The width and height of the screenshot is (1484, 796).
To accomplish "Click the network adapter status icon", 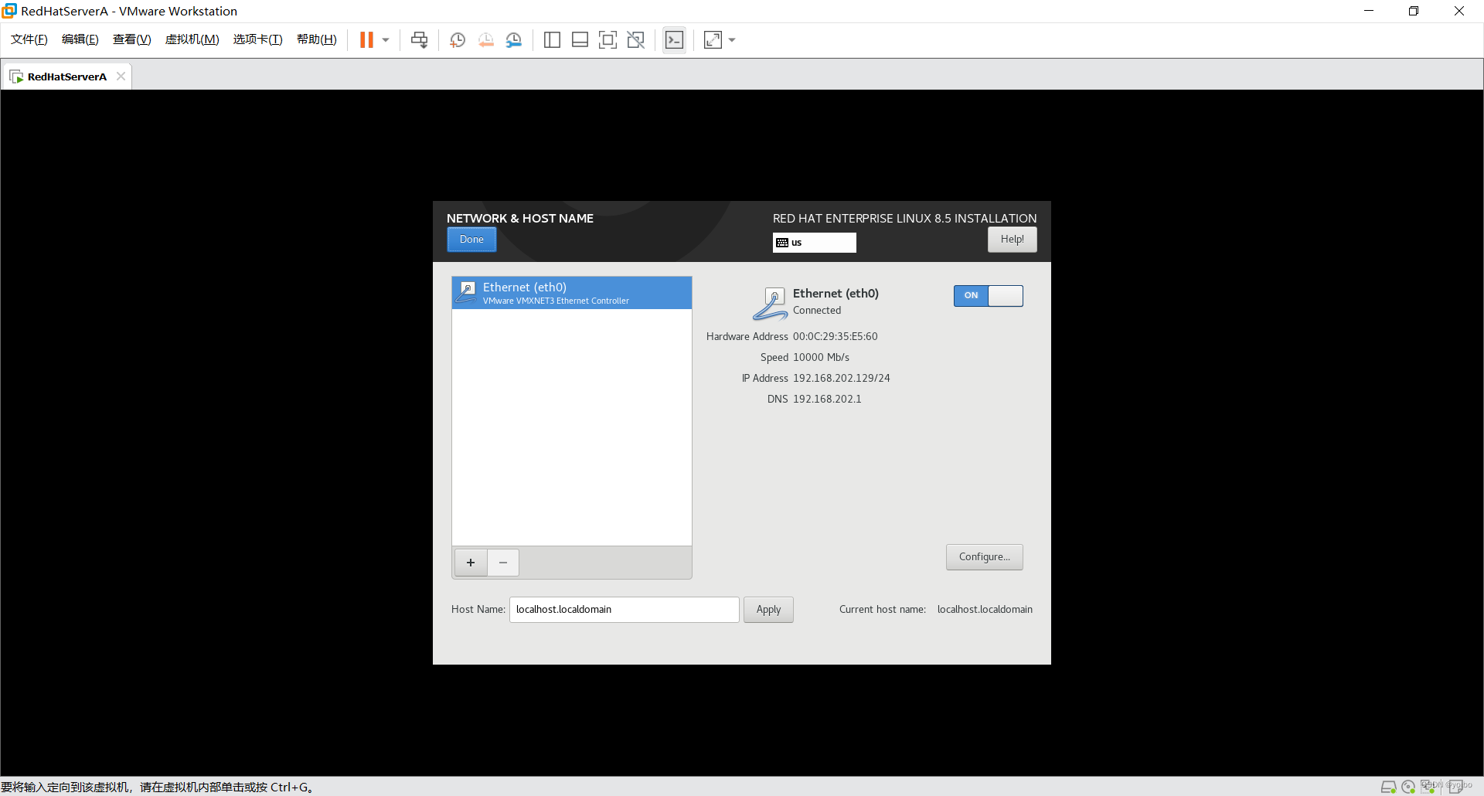I will click(1428, 787).
